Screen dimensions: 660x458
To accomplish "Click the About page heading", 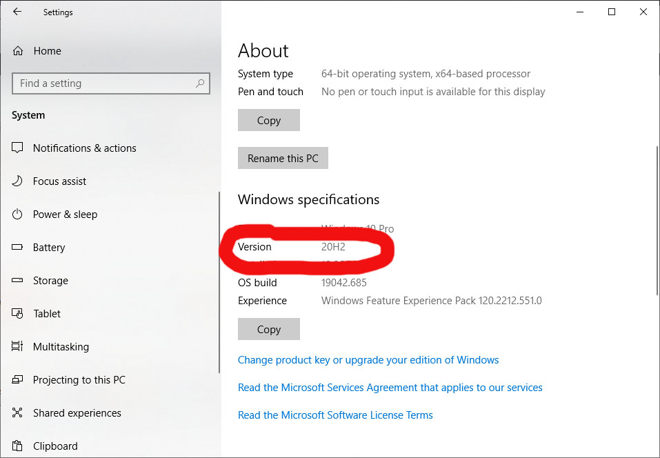I will tap(263, 51).
